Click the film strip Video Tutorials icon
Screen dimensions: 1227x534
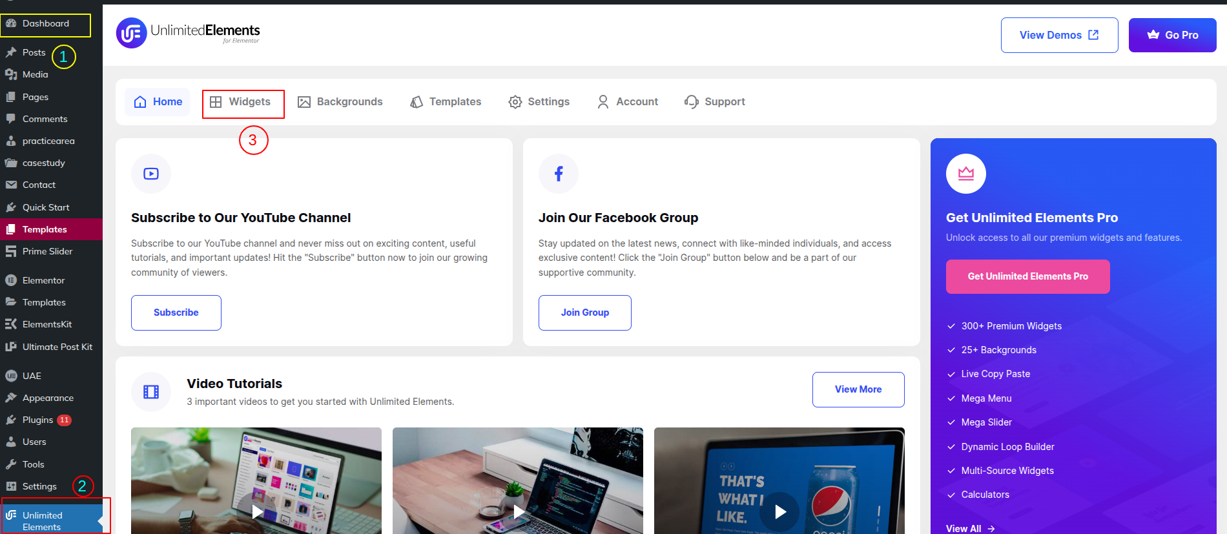coord(151,392)
